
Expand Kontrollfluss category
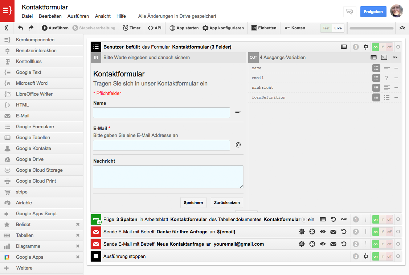coord(41,62)
